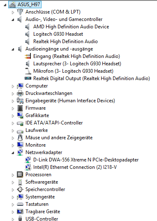Select D-Link DWA-556 Xtreme N PCIe-Desktopadapter
The height and width of the screenshot is (221, 157).
86,160
